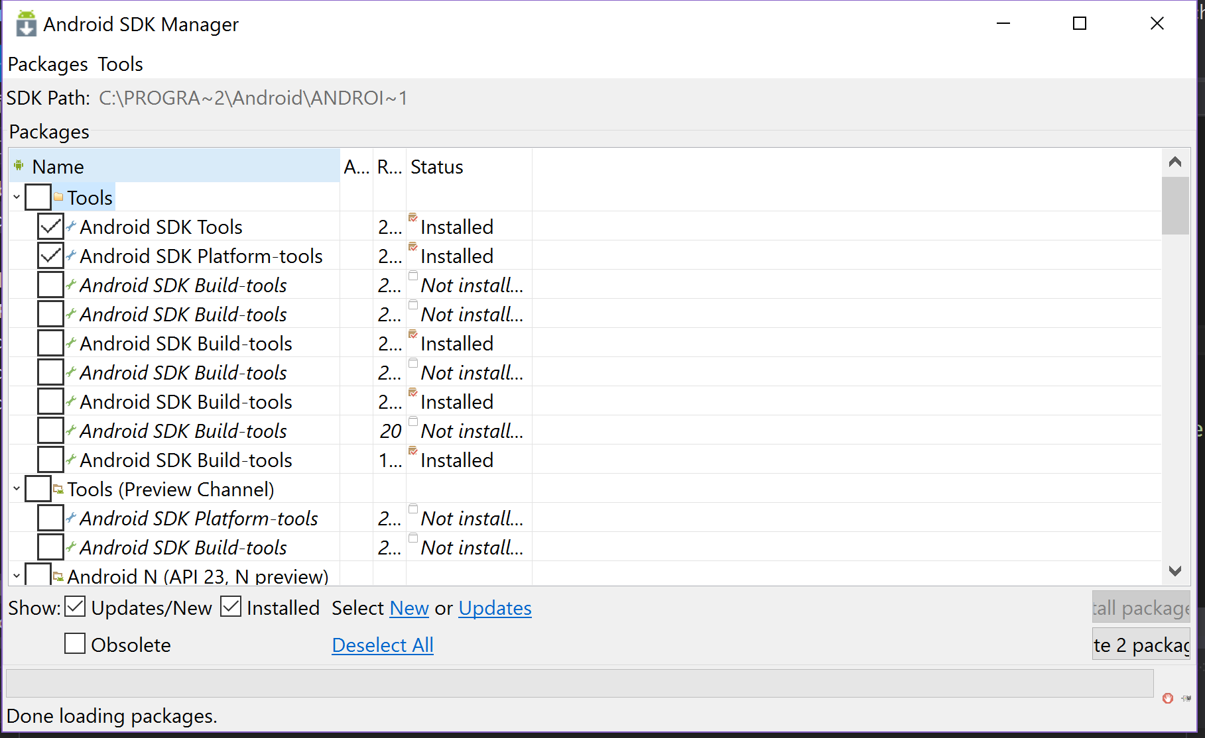Viewport: 1205px width, 738px height.
Task: Open the Packages menu
Action: [48, 64]
